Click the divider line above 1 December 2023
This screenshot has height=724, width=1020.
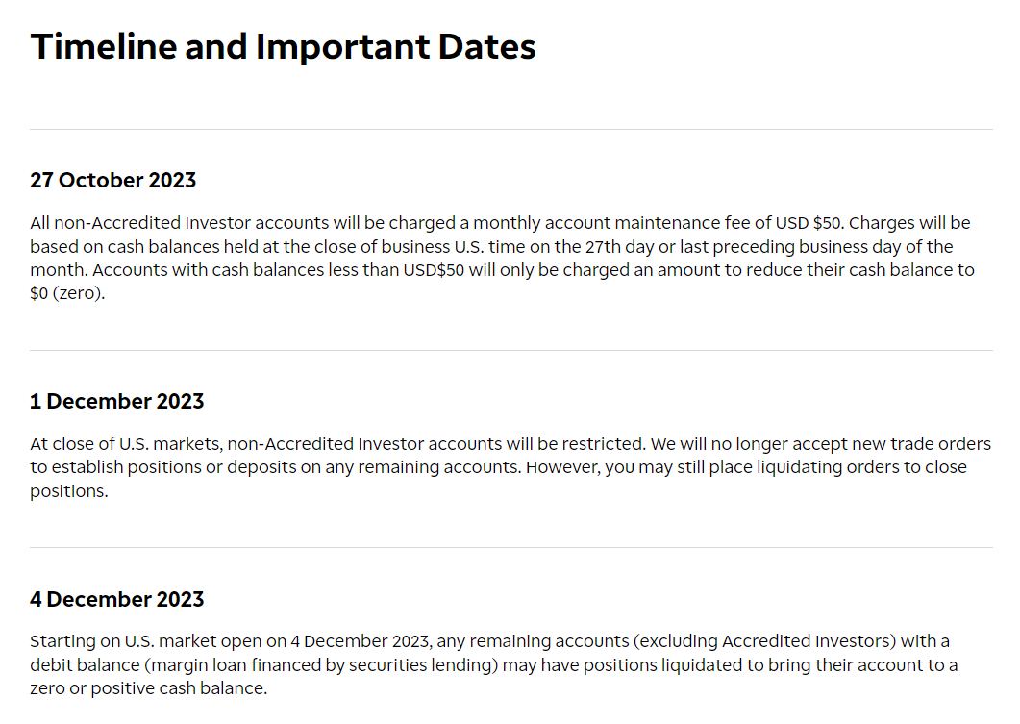[x=511, y=351]
